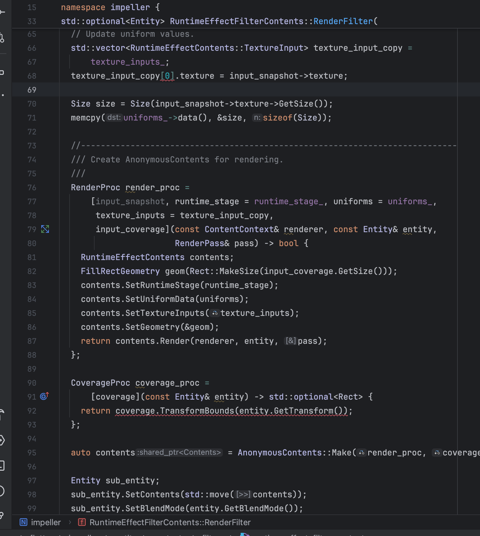This screenshot has height=536, width=480.
Task: Open the Pull Requests sidebar icon
Action: point(2,38)
